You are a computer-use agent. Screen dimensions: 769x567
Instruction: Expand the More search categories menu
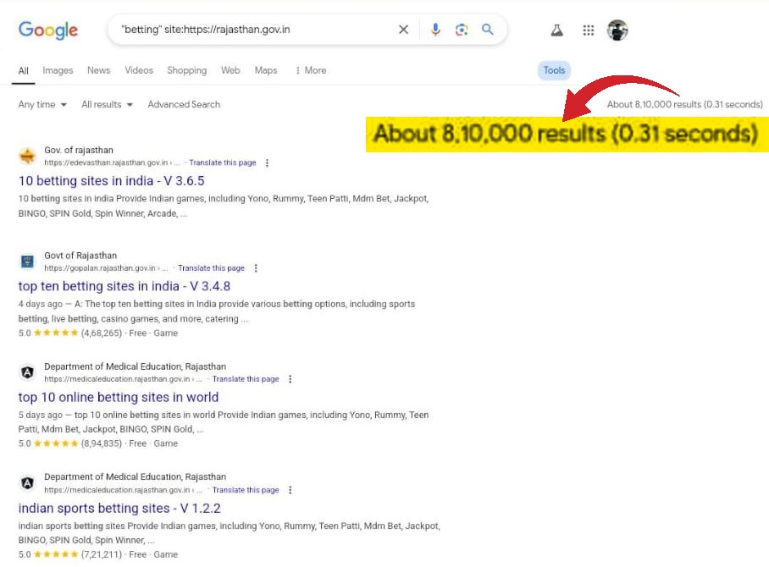(310, 70)
